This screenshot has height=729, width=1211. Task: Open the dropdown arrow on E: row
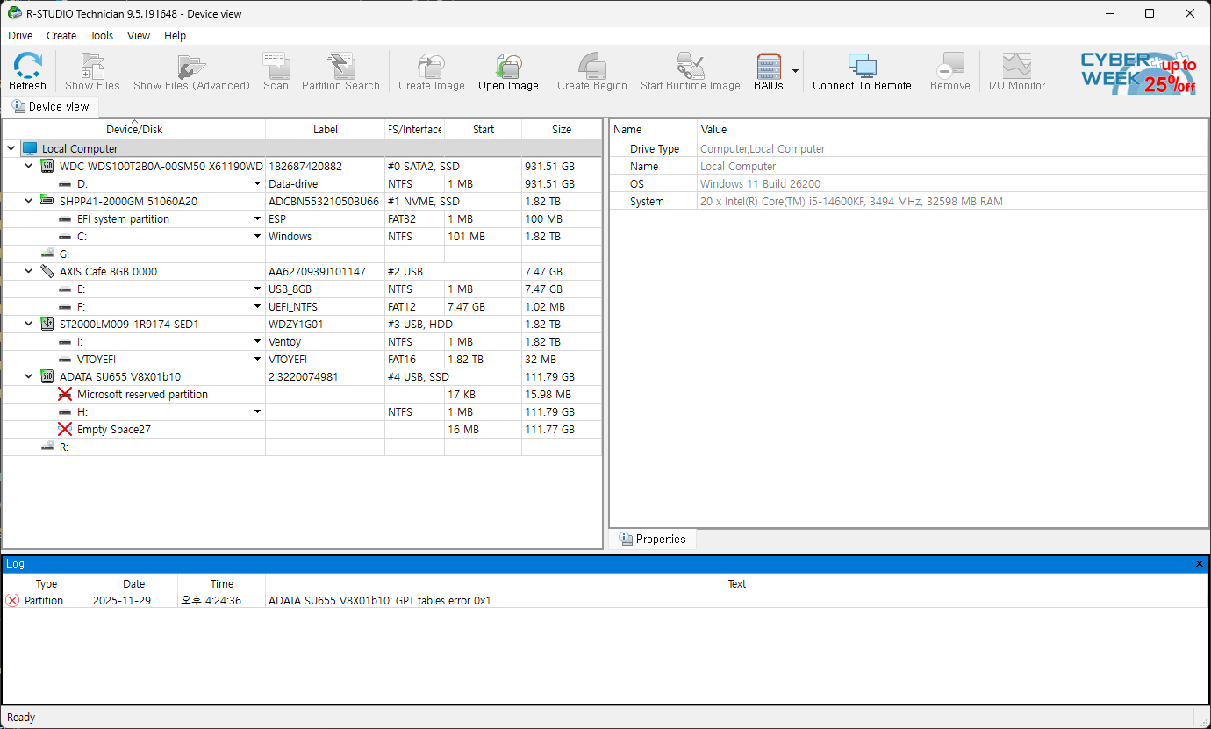pyautogui.click(x=258, y=289)
